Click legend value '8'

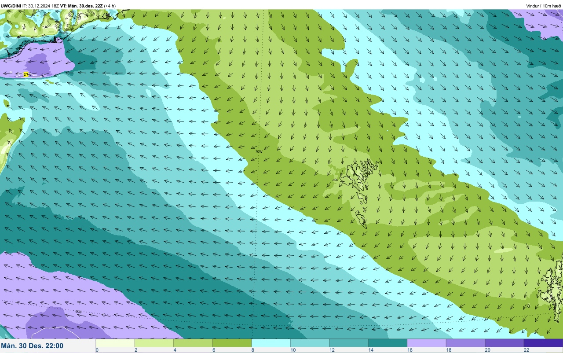(252, 350)
